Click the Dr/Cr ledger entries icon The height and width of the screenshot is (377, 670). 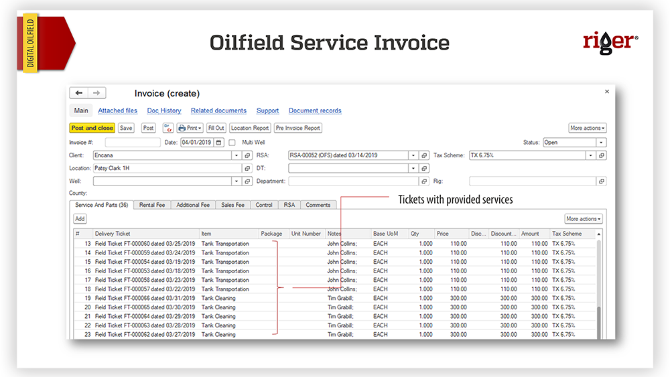168,128
